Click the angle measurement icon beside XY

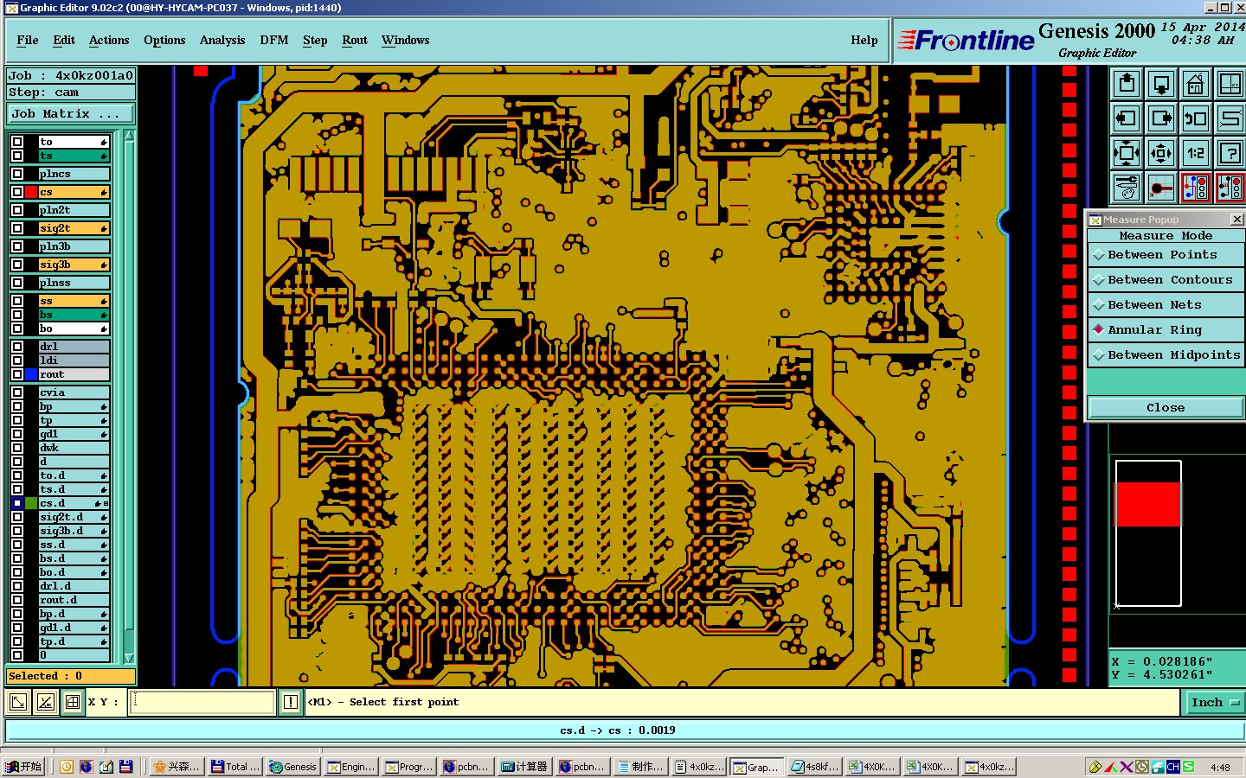[x=46, y=702]
